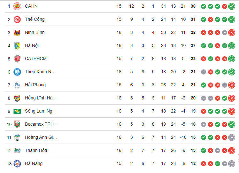The height and width of the screenshot is (173, 239).
Task: Click the Thể Công club logo
Action: point(17,19)
